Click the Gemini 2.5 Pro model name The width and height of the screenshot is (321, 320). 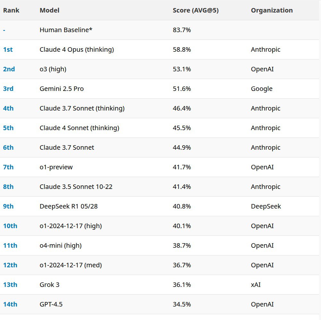point(62,89)
